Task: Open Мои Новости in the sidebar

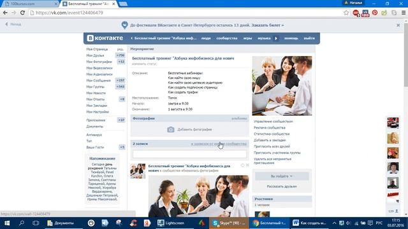Action: point(96,93)
